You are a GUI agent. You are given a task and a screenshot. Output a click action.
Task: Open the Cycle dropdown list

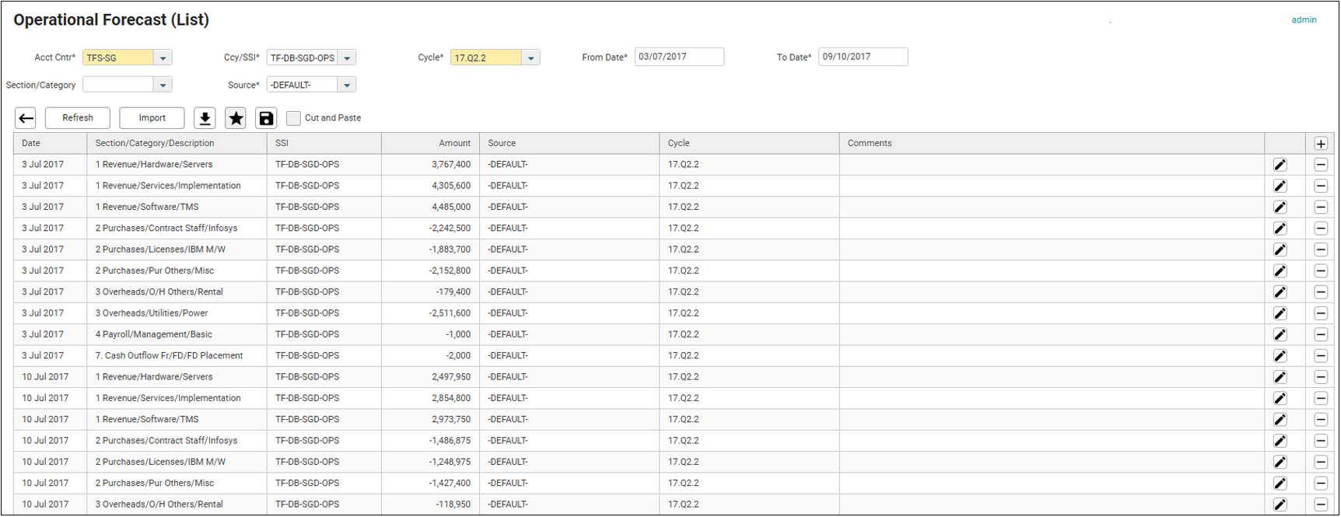(x=530, y=58)
